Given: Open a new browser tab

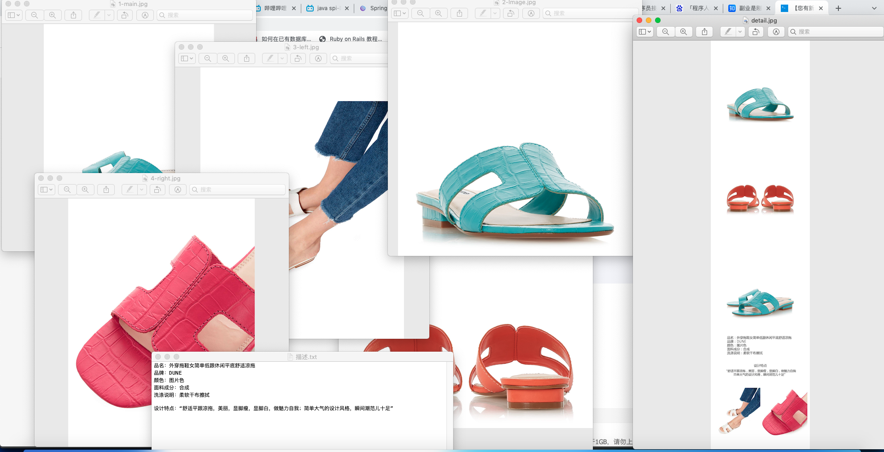Looking at the screenshot, I should [x=838, y=8].
